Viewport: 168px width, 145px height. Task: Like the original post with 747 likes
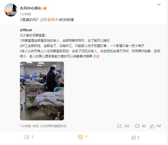pos(152,126)
